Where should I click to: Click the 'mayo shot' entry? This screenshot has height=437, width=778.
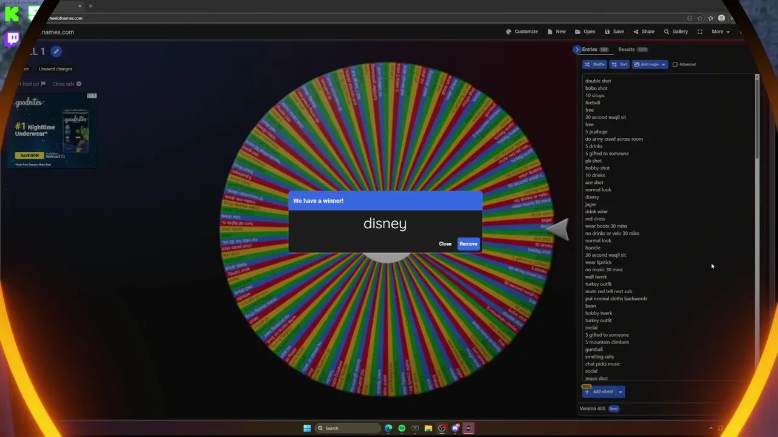[596, 379]
